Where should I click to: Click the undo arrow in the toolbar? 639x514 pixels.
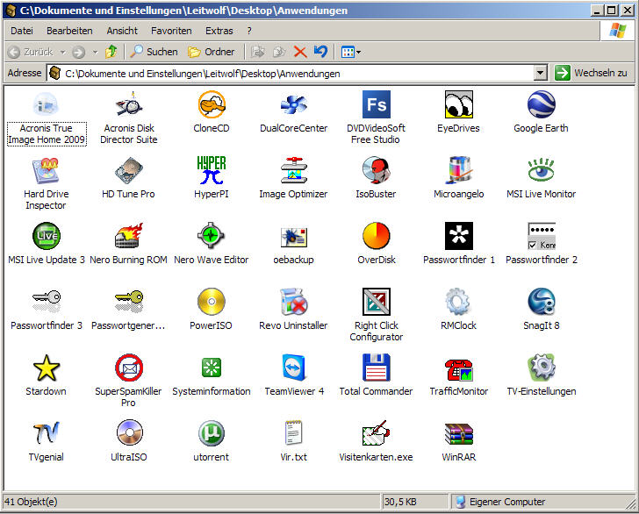(x=320, y=52)
